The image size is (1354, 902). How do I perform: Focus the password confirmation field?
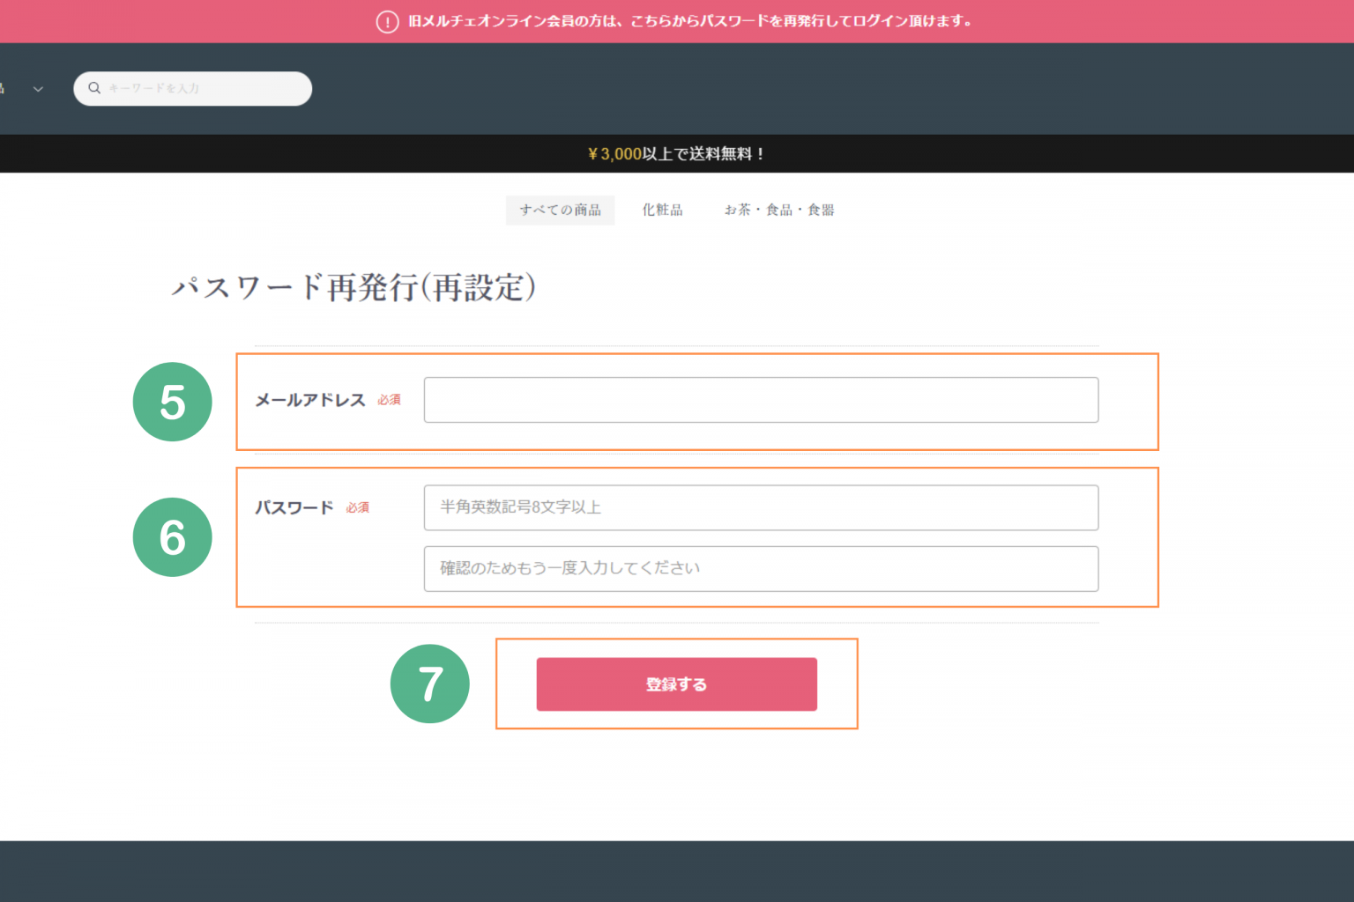761,568
